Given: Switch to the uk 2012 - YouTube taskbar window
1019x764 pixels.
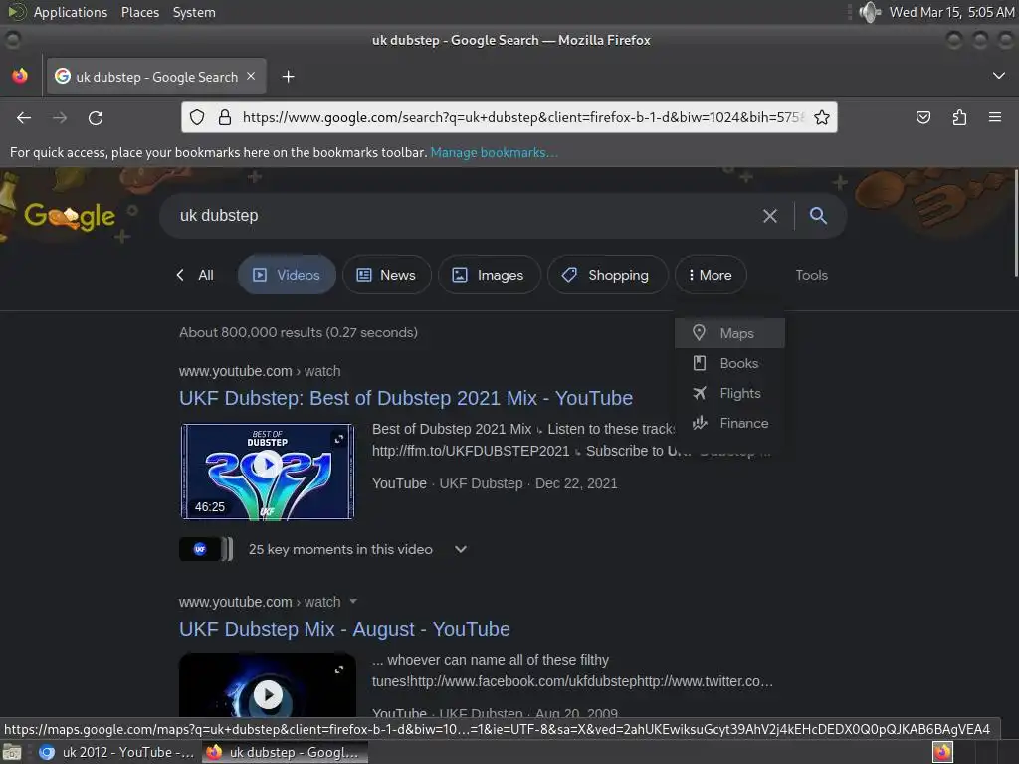Looking at the screenshot, I should (x=117, y=752).
